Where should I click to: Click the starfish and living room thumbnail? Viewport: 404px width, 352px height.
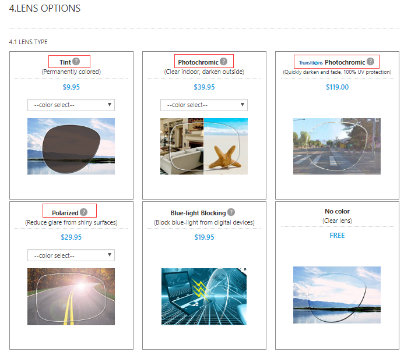coord(204,146)
